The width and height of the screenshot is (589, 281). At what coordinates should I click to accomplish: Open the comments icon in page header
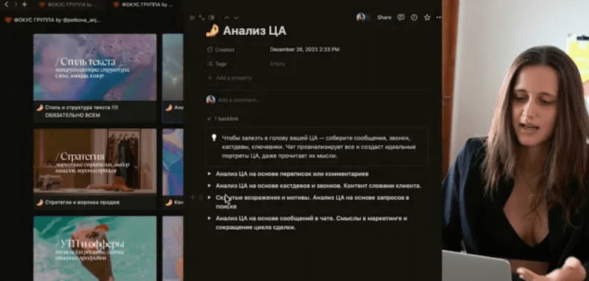[x=401, y=17]
